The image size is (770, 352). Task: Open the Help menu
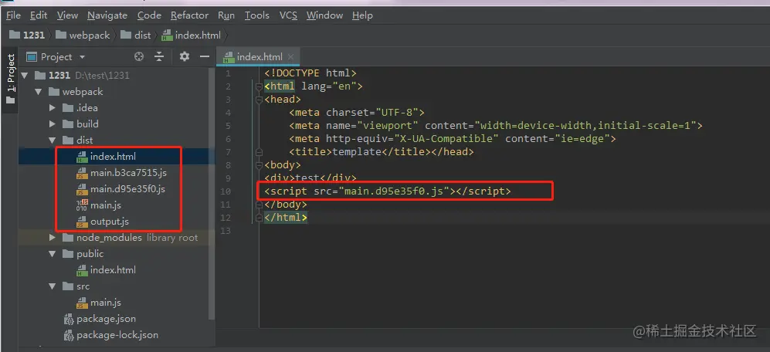(x=362, y=15)
